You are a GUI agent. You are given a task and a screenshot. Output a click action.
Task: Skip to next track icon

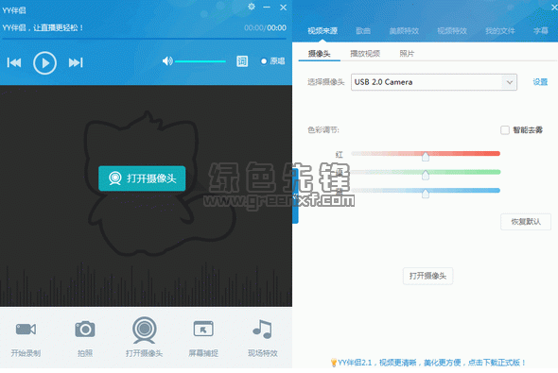(76, 62)
